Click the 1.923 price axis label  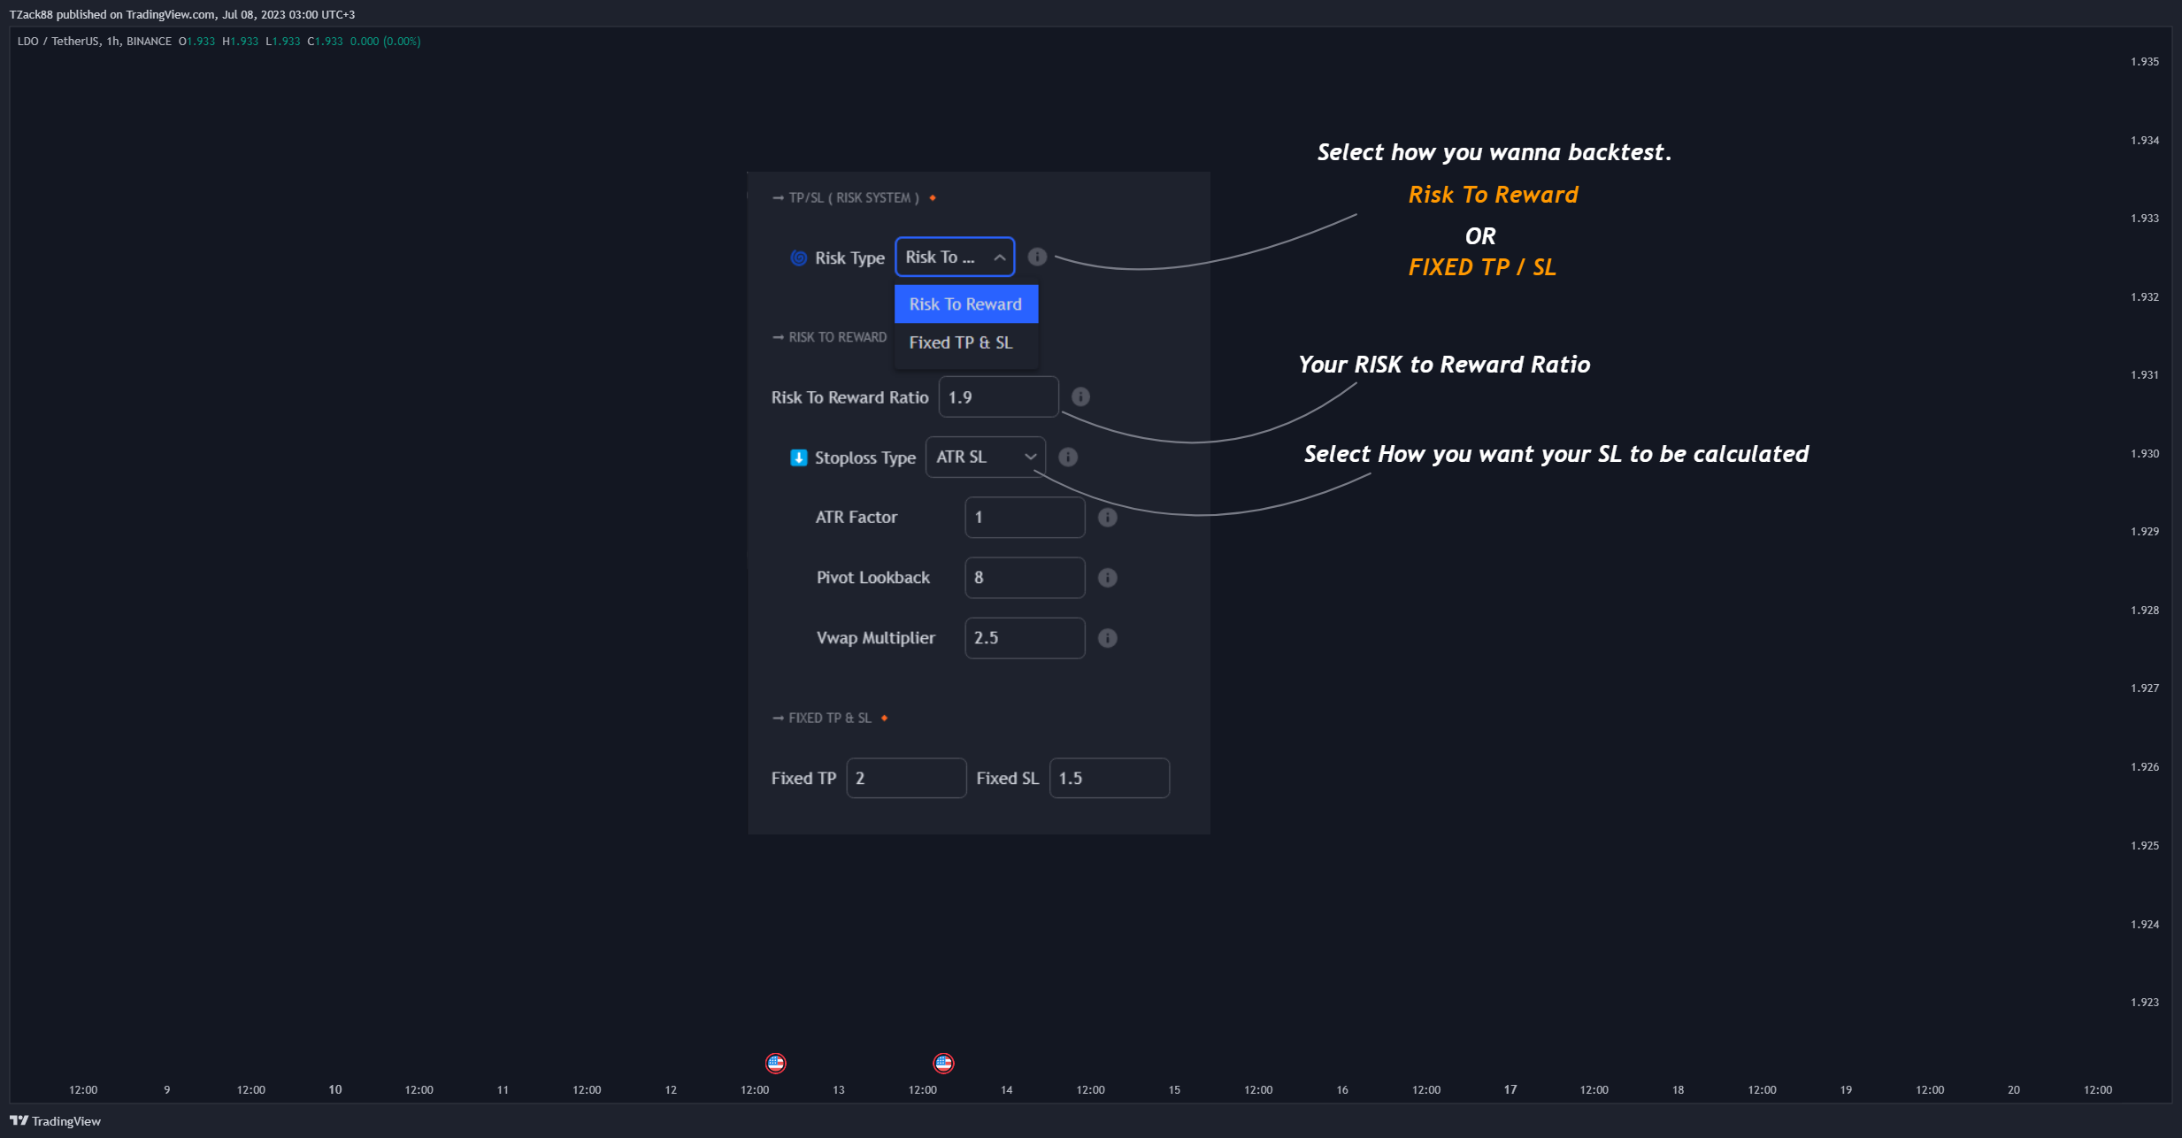[2145, 1002]
